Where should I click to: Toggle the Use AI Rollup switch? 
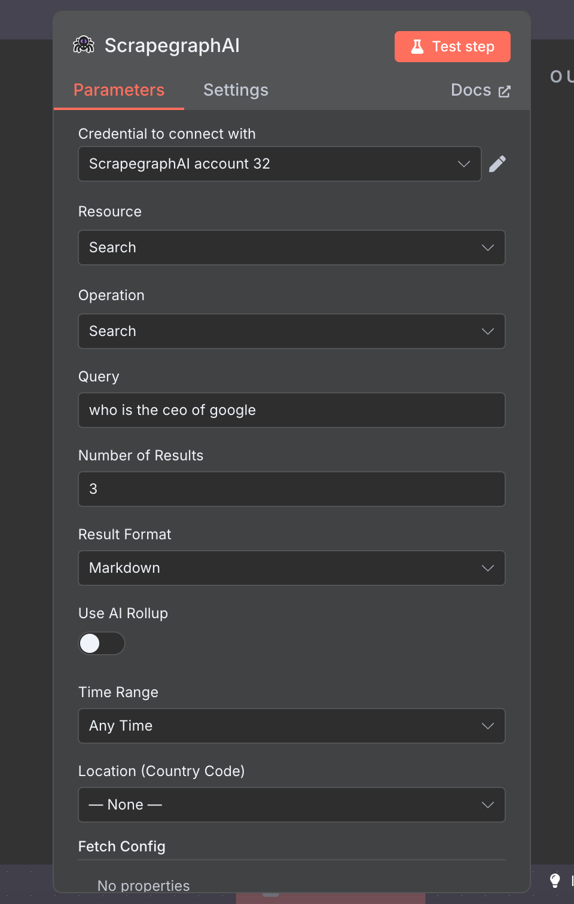coord(102,643)
